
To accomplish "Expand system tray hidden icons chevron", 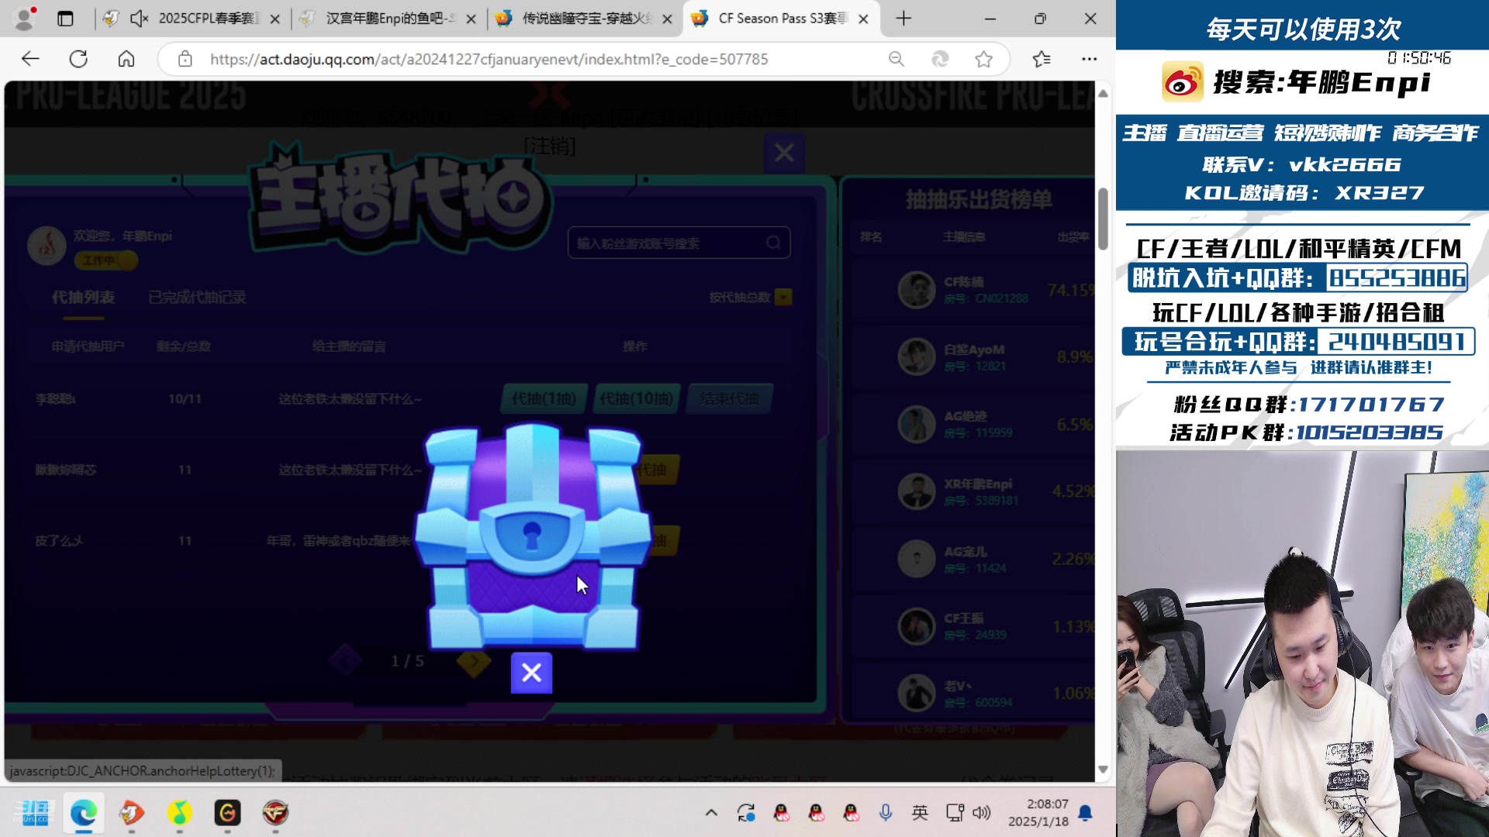I will 710,812.
